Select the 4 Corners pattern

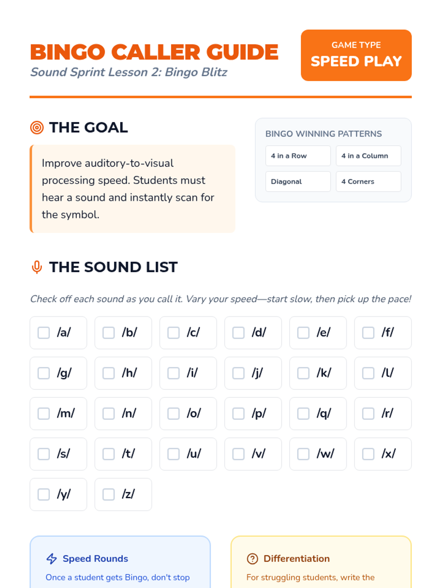coord(368,182)
